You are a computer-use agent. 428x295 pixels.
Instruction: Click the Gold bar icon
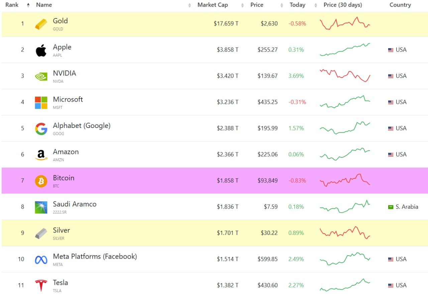click(x=41, y=24)
